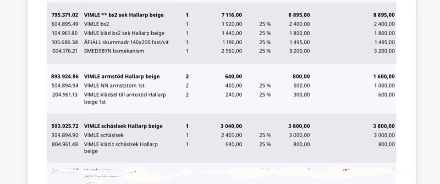
Task: Select the 25 % VAT for VIMLE bs2
Action: pyautogui.click(x=265, y=24)
